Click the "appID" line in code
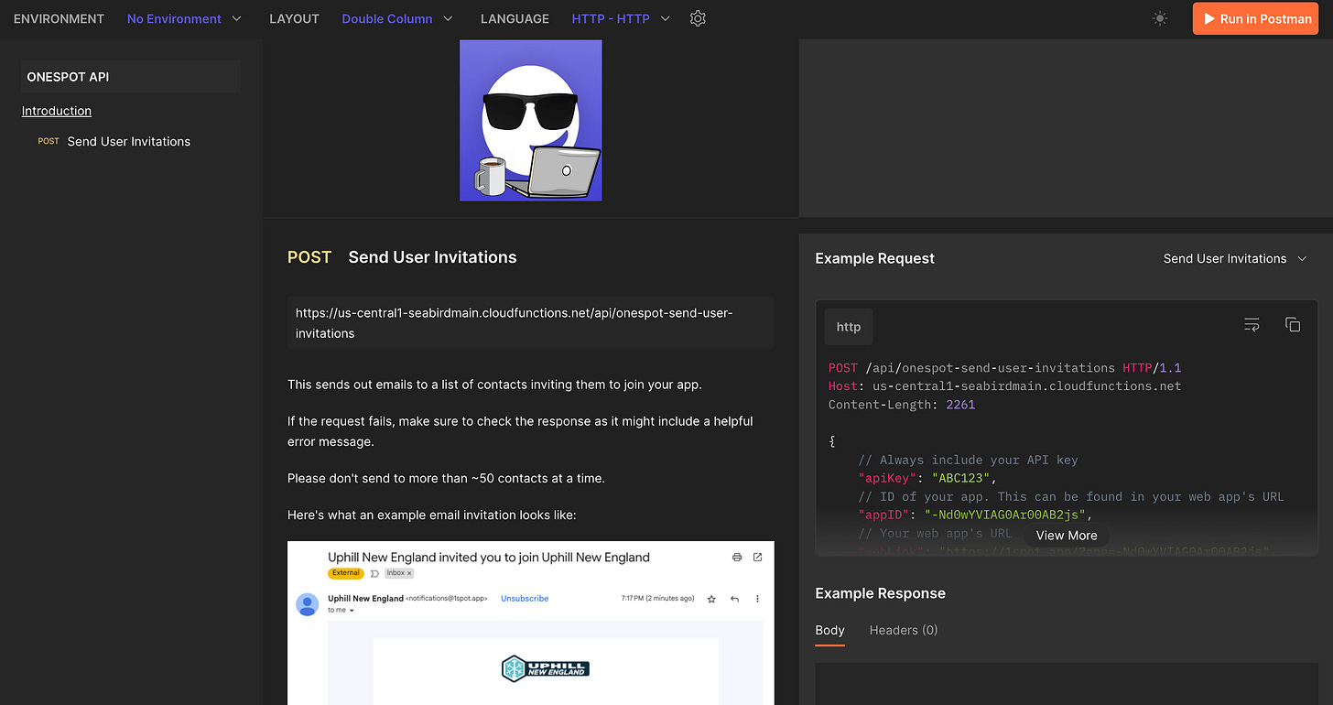 pos(976,515)
